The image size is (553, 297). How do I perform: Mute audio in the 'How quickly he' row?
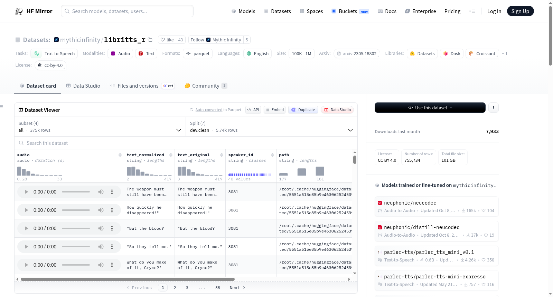point(101,210)
